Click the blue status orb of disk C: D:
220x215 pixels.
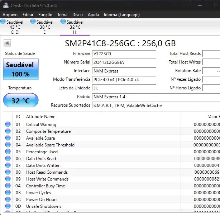pyautogui.click(x=3, y=22)
